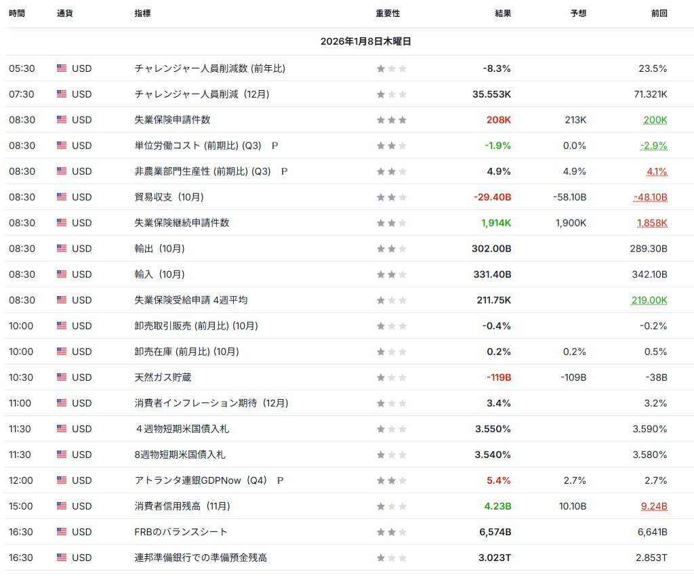
Task: Click the 予想 column header
Action: 578,14
